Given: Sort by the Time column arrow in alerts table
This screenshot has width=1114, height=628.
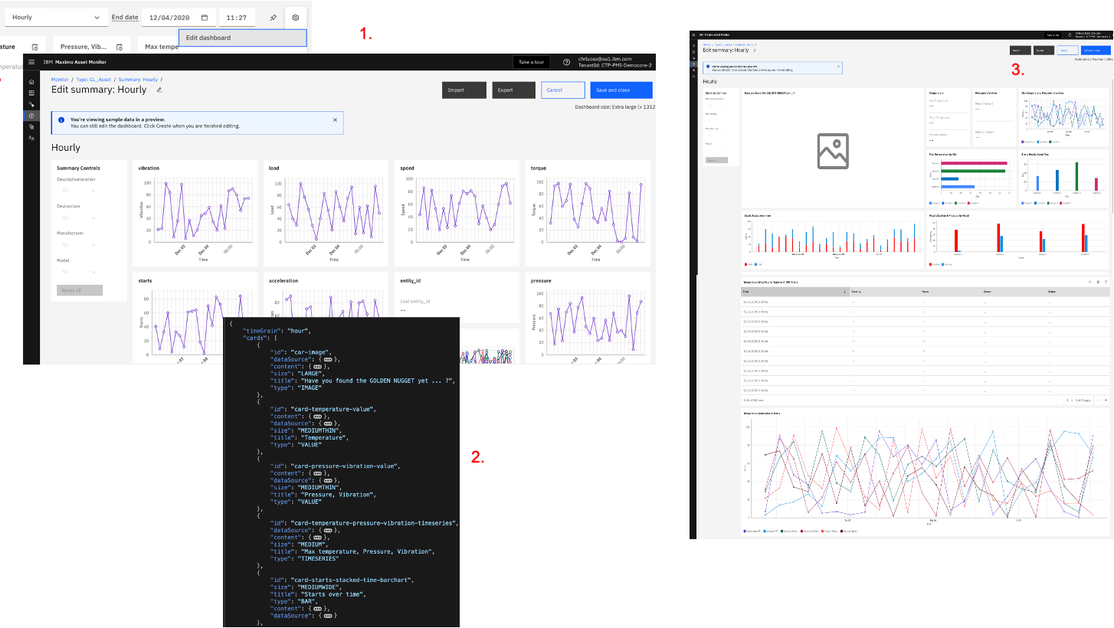Looking at the screenshot, I should click(845, 292).
